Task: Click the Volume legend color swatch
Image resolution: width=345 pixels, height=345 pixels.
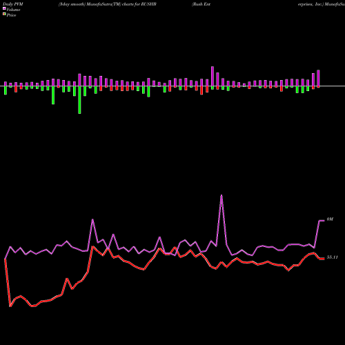Action: pyautogui.click(x=4, y=9)
